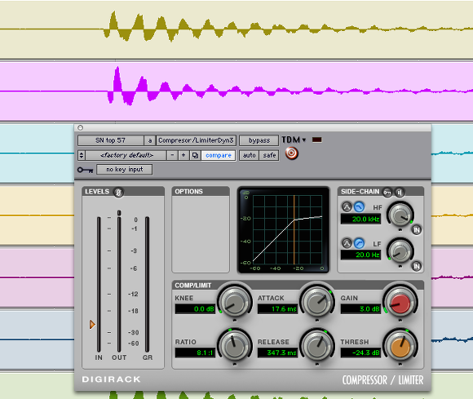
Task: Click the COMP/LIMIT section label
Action: 193,286
